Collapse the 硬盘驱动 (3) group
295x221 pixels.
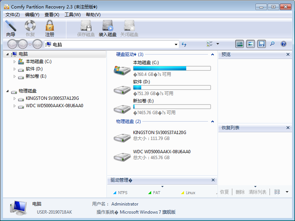point(213,55)
